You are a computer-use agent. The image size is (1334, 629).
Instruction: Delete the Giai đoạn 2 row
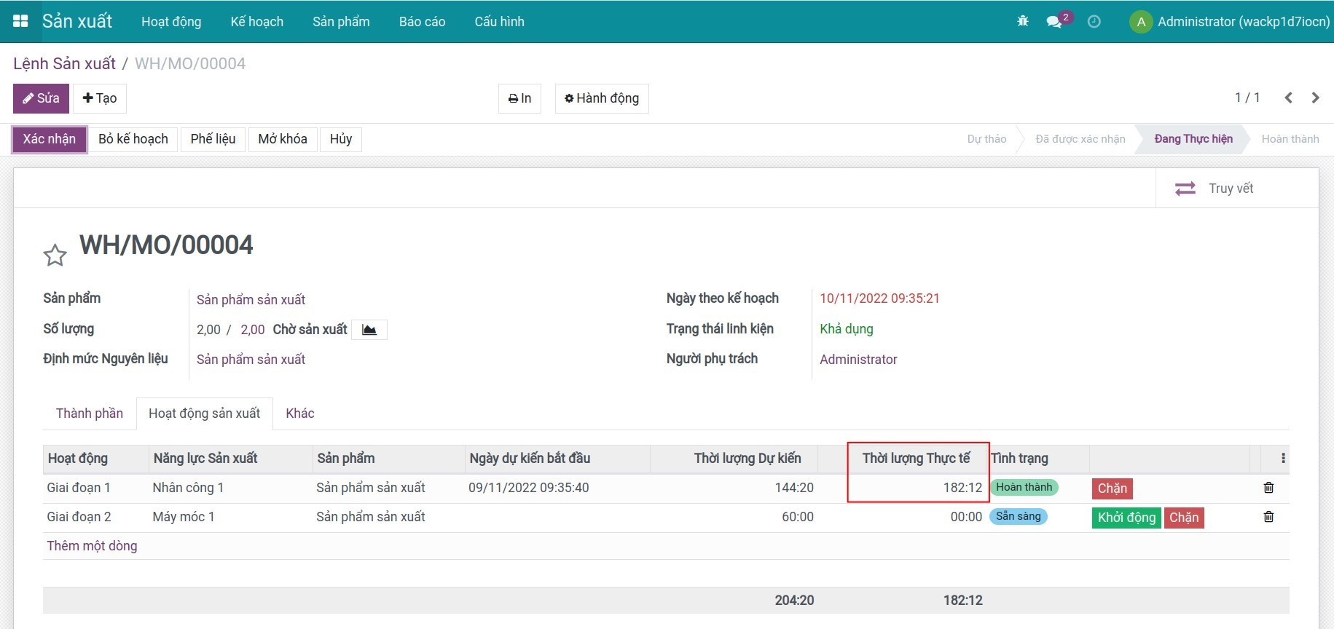1268,517
